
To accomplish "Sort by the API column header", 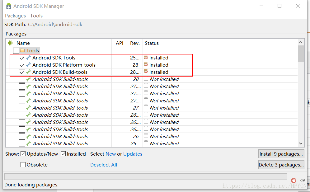I will (120, 43).
